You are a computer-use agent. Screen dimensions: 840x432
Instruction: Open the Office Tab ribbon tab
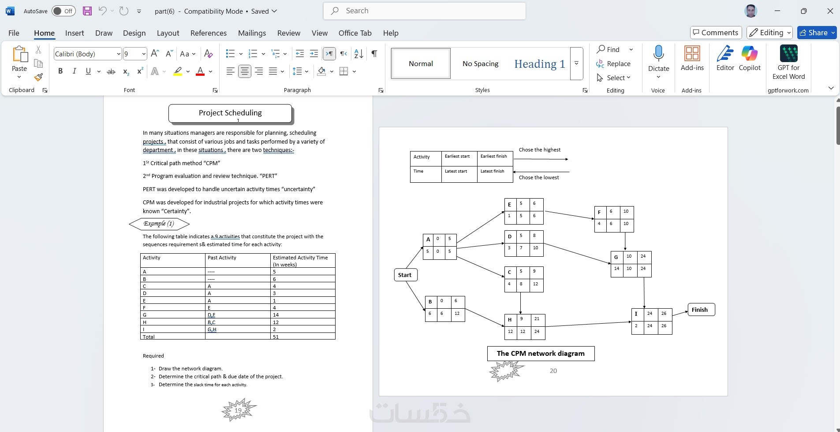coord(355,33)
